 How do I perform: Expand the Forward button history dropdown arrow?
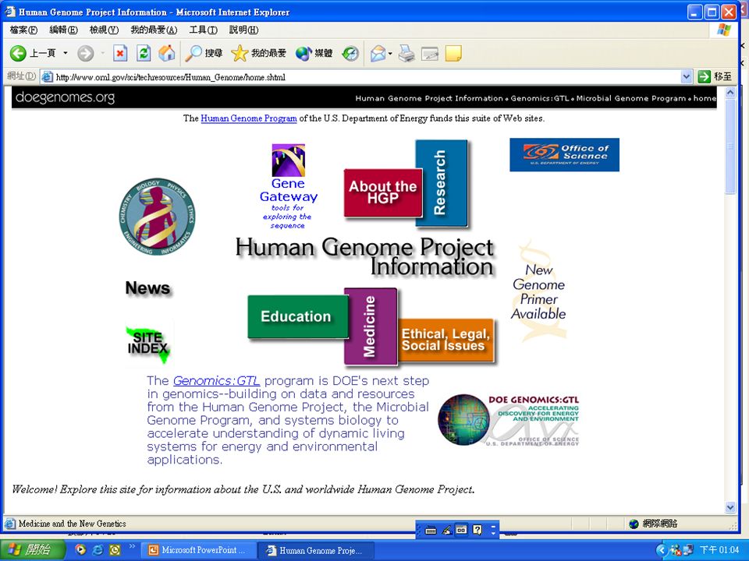103,53
